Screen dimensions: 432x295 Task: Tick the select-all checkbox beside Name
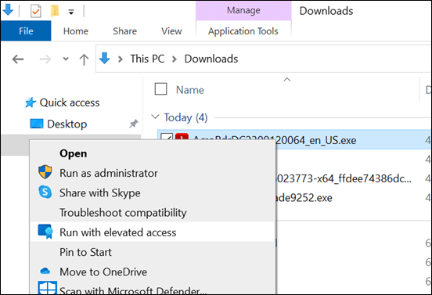161,89
